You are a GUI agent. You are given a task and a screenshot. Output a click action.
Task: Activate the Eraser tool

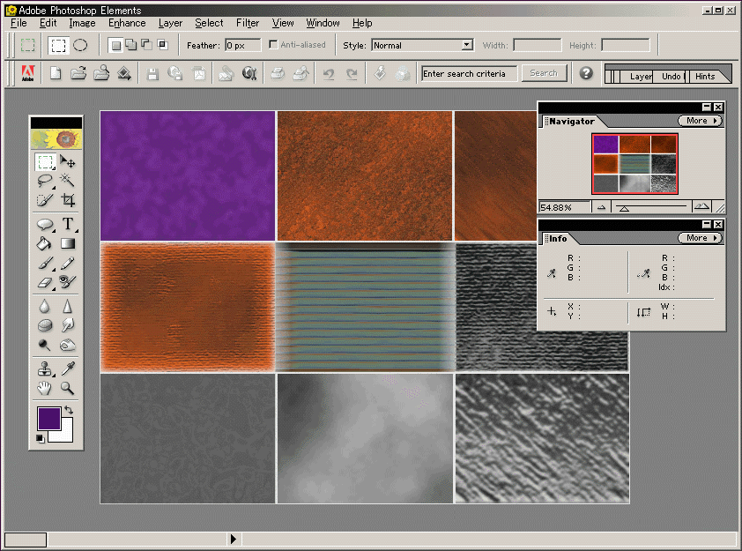tap(45, 282)
